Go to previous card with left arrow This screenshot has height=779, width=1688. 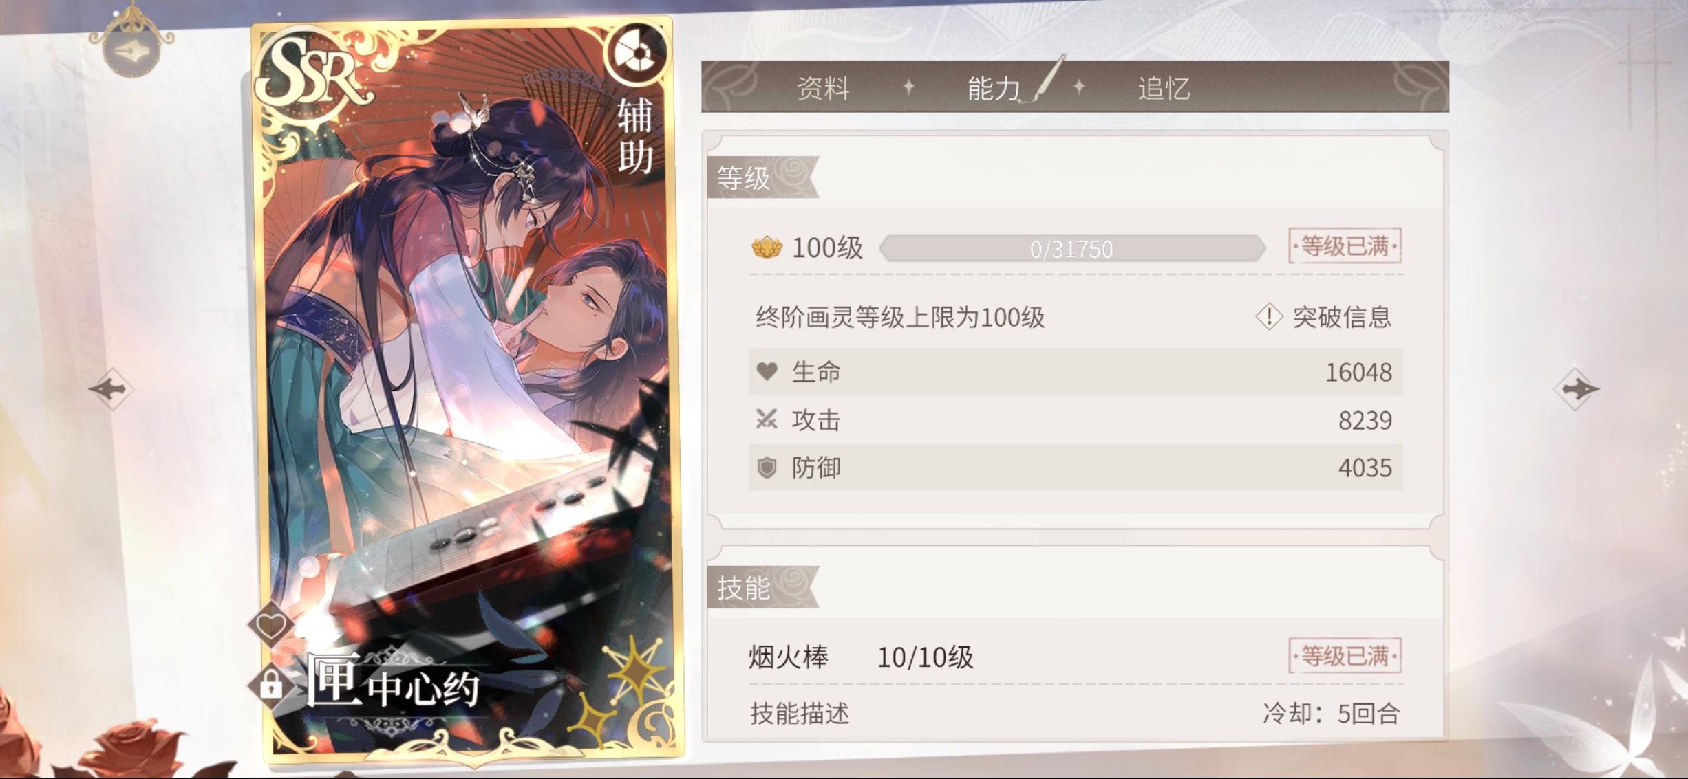pos(111,389)
